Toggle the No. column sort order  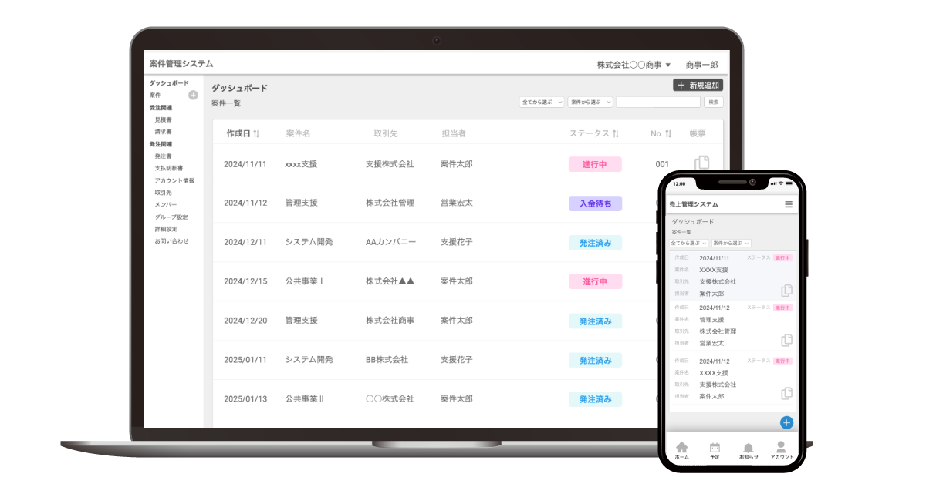(668, 133)
